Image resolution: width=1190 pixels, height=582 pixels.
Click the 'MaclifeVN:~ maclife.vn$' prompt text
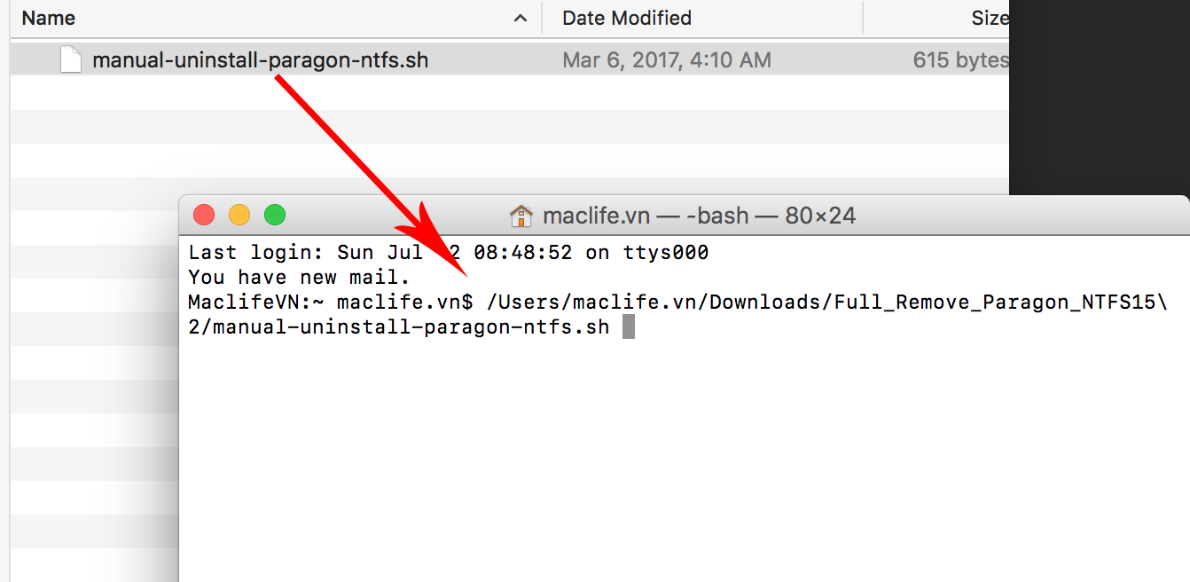click(x=331, y=303)
